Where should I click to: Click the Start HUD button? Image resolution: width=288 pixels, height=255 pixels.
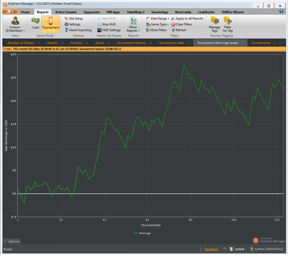(x=107, y=19)
